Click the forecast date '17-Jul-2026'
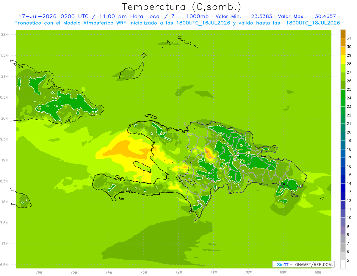357x276 pixels. coord(37,16)
